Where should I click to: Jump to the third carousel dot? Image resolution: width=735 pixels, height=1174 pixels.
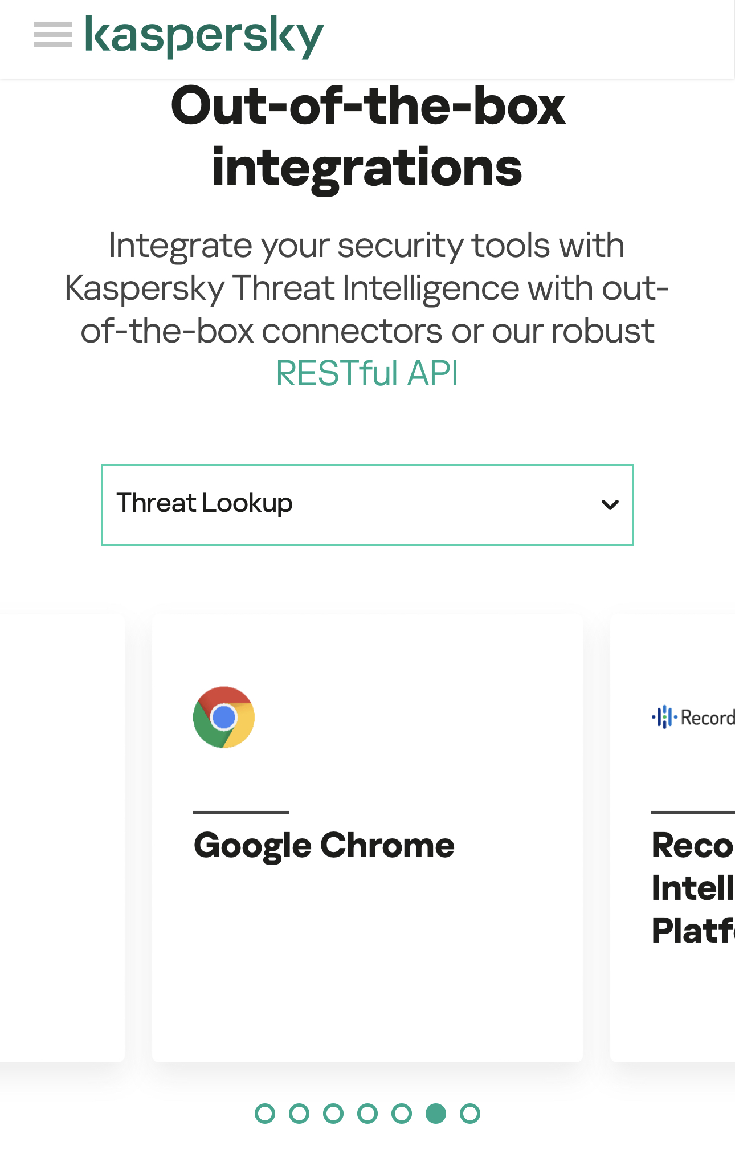333,1114
